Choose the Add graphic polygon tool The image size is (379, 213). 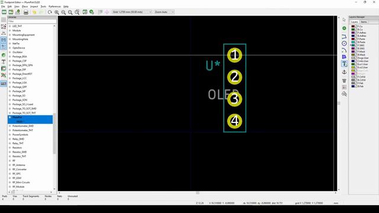pos(344,57)
